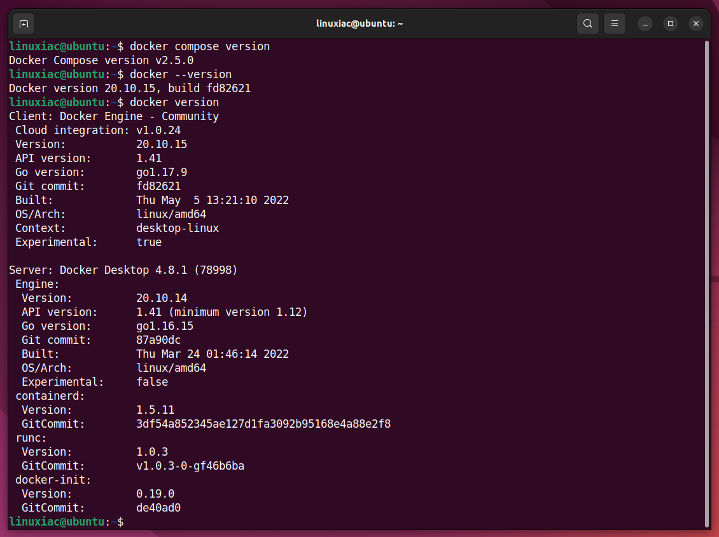
Task: Click Built date 'Thu May 5 13:21:10 2022'
Action: [213, 200]
